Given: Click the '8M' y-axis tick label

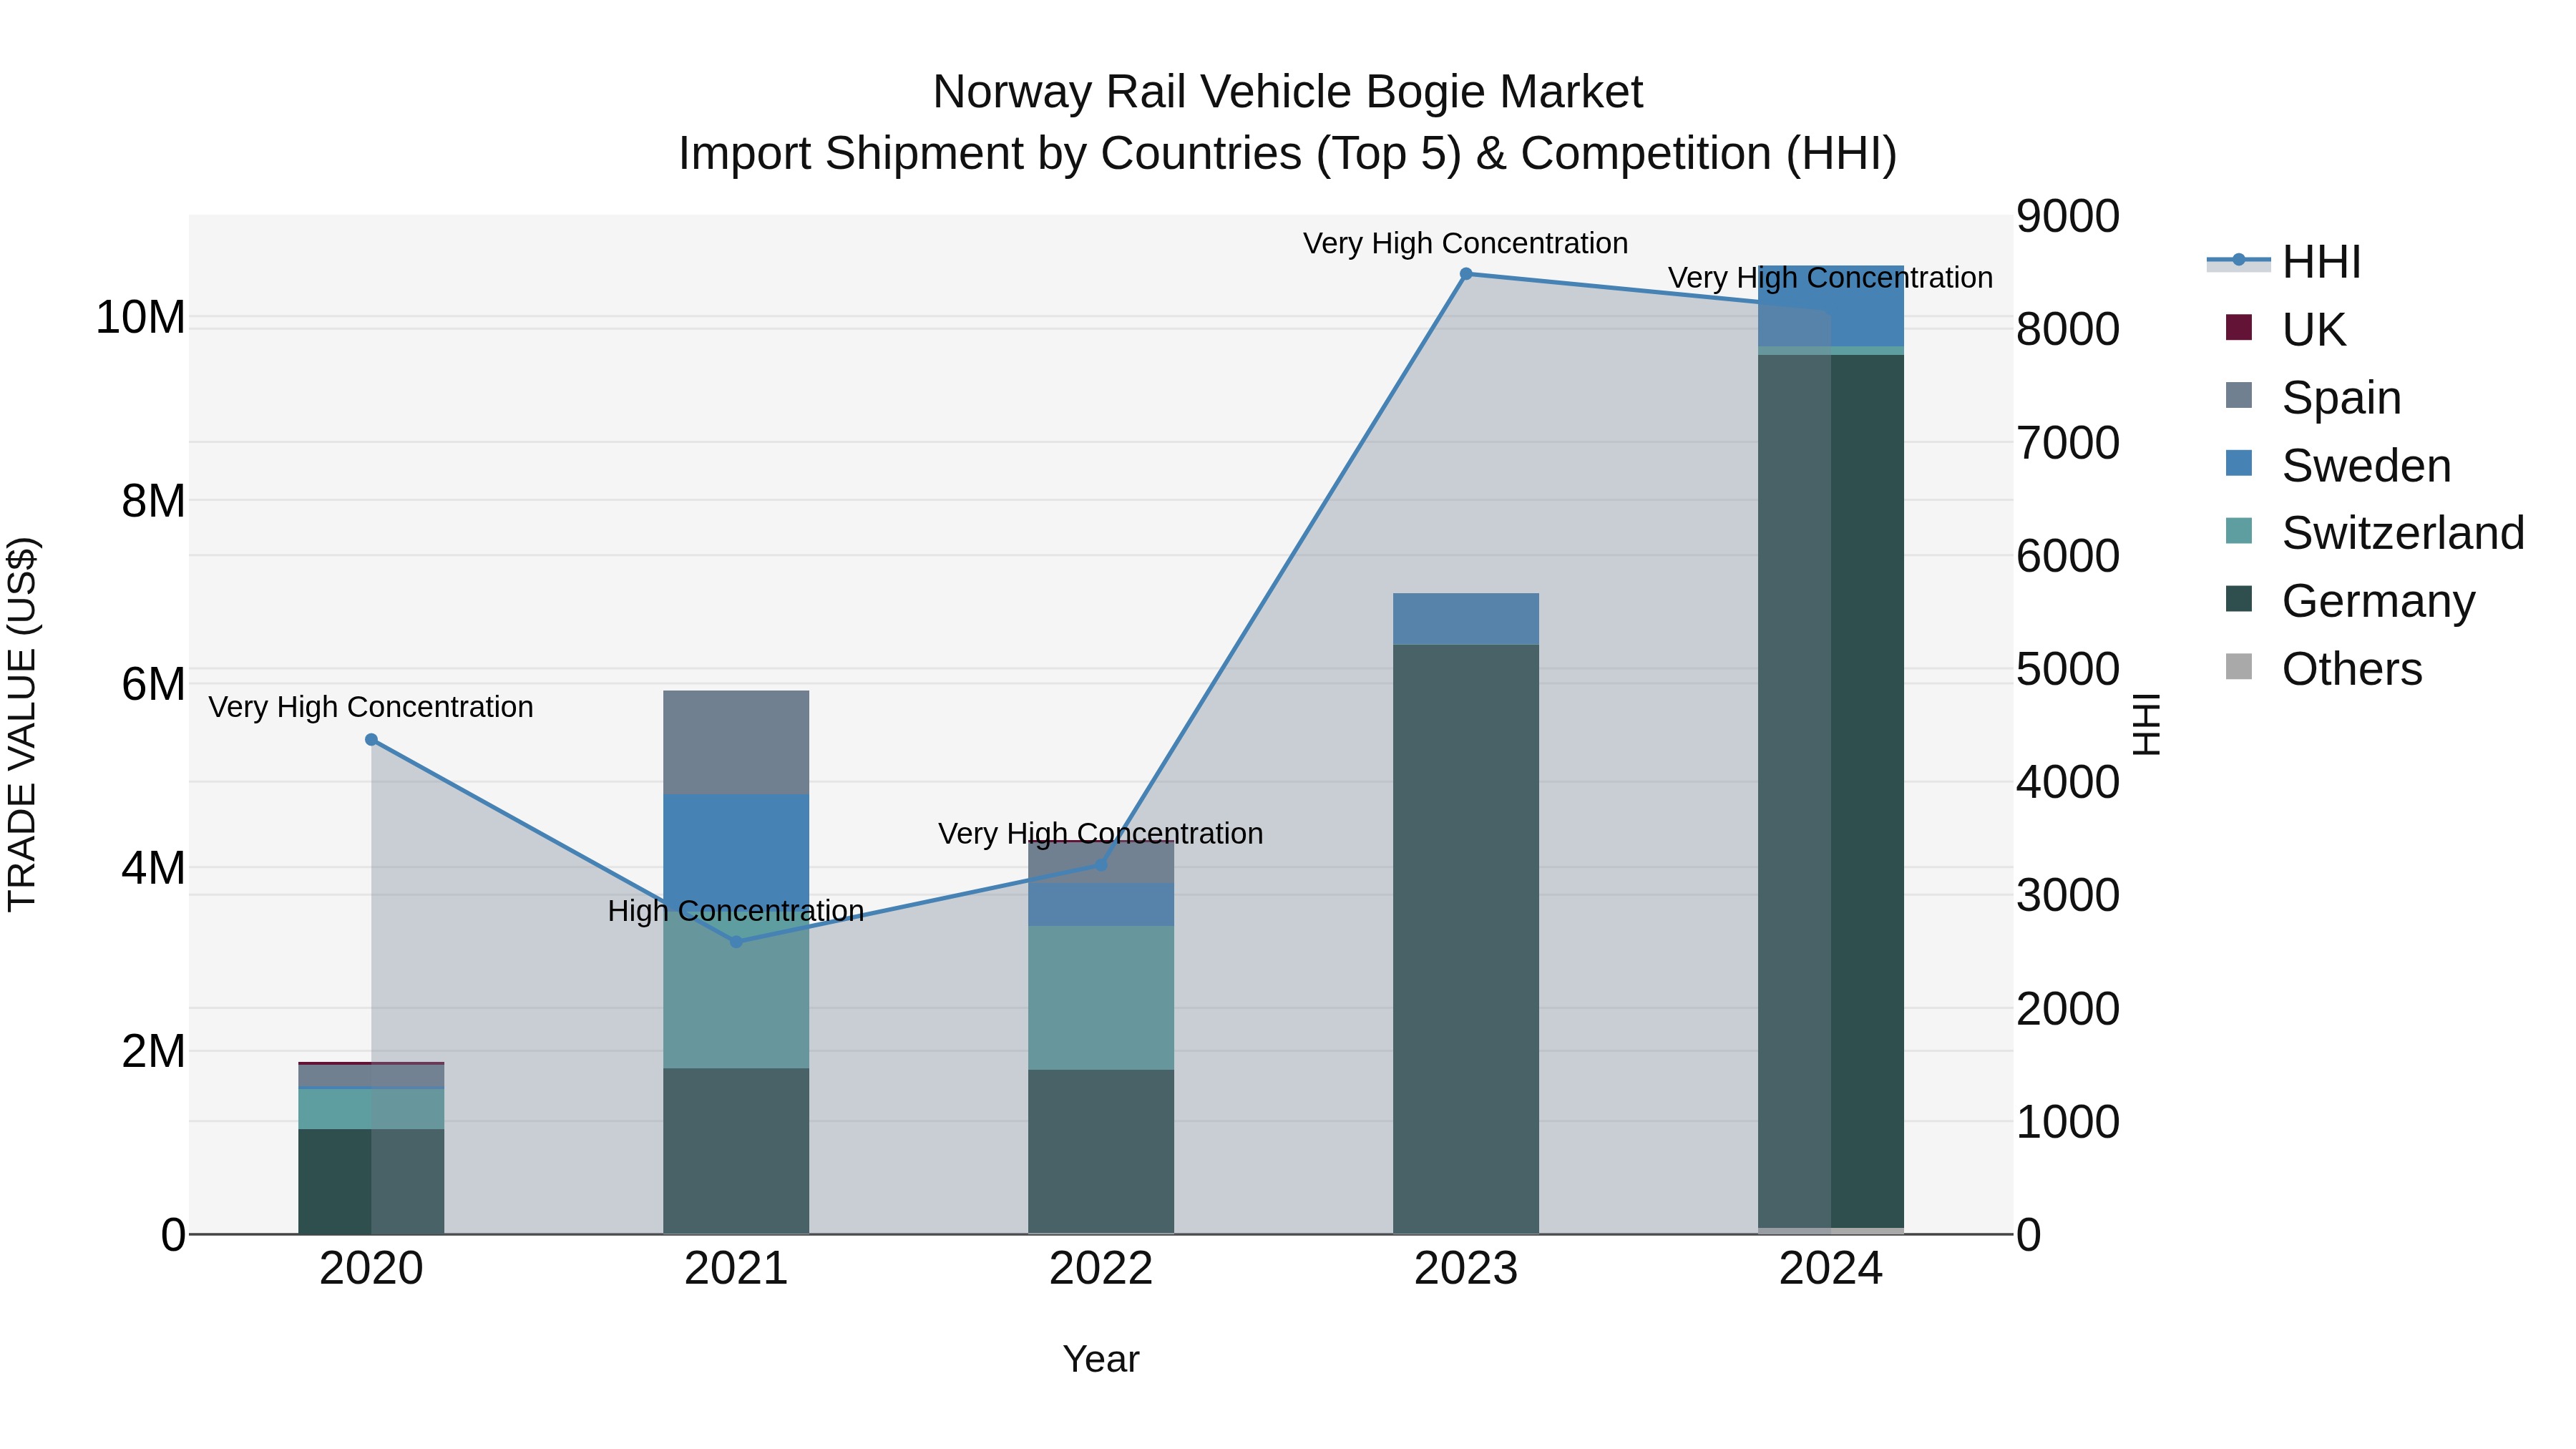Looking at the screenshot, I should point(153,501).
